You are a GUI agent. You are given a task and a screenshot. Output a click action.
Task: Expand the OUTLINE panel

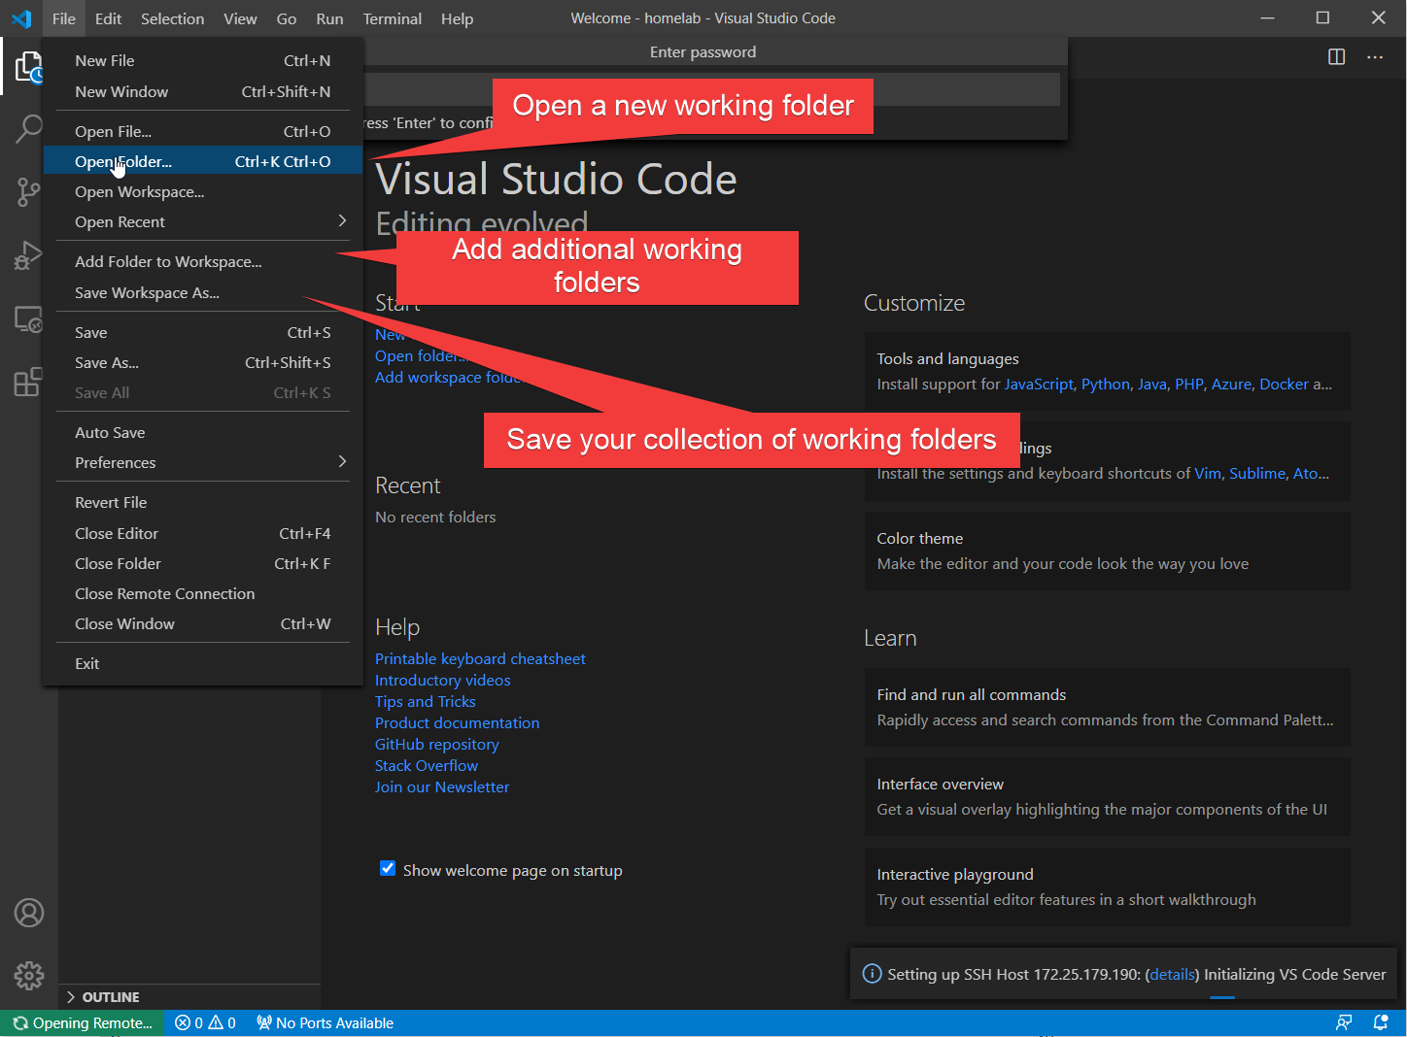189,997
